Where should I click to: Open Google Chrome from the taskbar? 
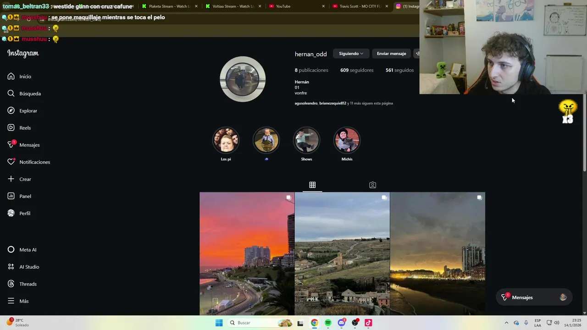(314, 323)
